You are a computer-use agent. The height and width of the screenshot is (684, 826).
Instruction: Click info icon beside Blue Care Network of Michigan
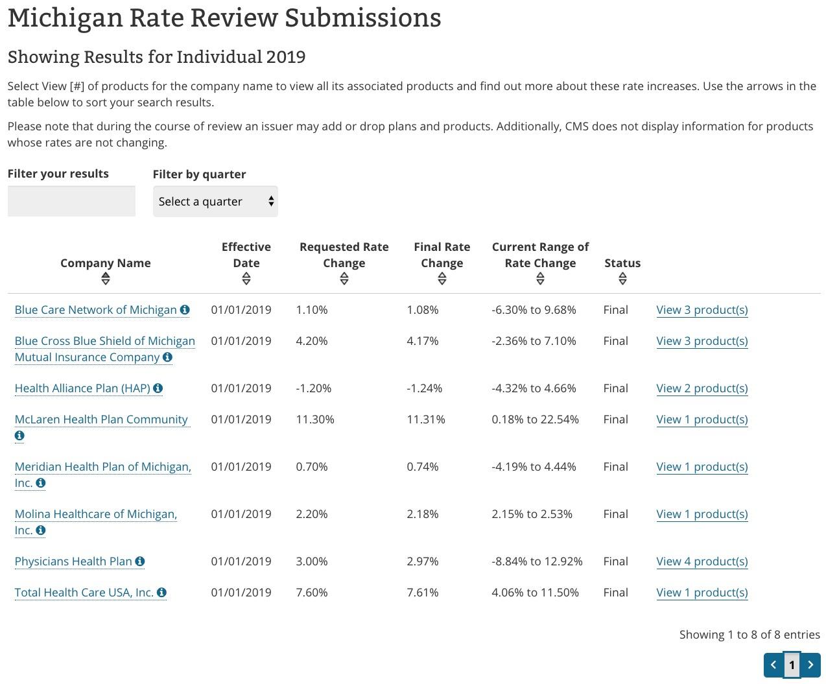tap(185, 310)
